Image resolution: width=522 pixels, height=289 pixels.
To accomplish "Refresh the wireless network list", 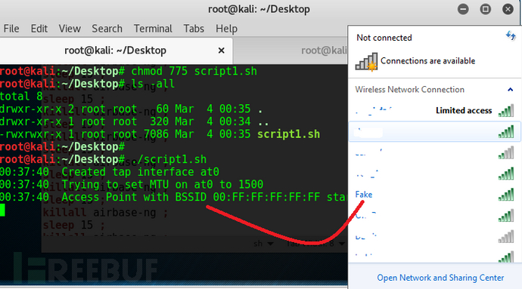I will tap(511, 35).
